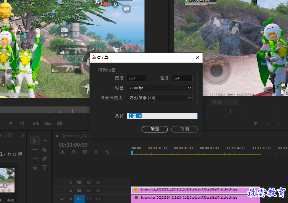The image size is (288, 203).
Task: Toggle blue V1 track targeting
Action: [x=80, y=199]
